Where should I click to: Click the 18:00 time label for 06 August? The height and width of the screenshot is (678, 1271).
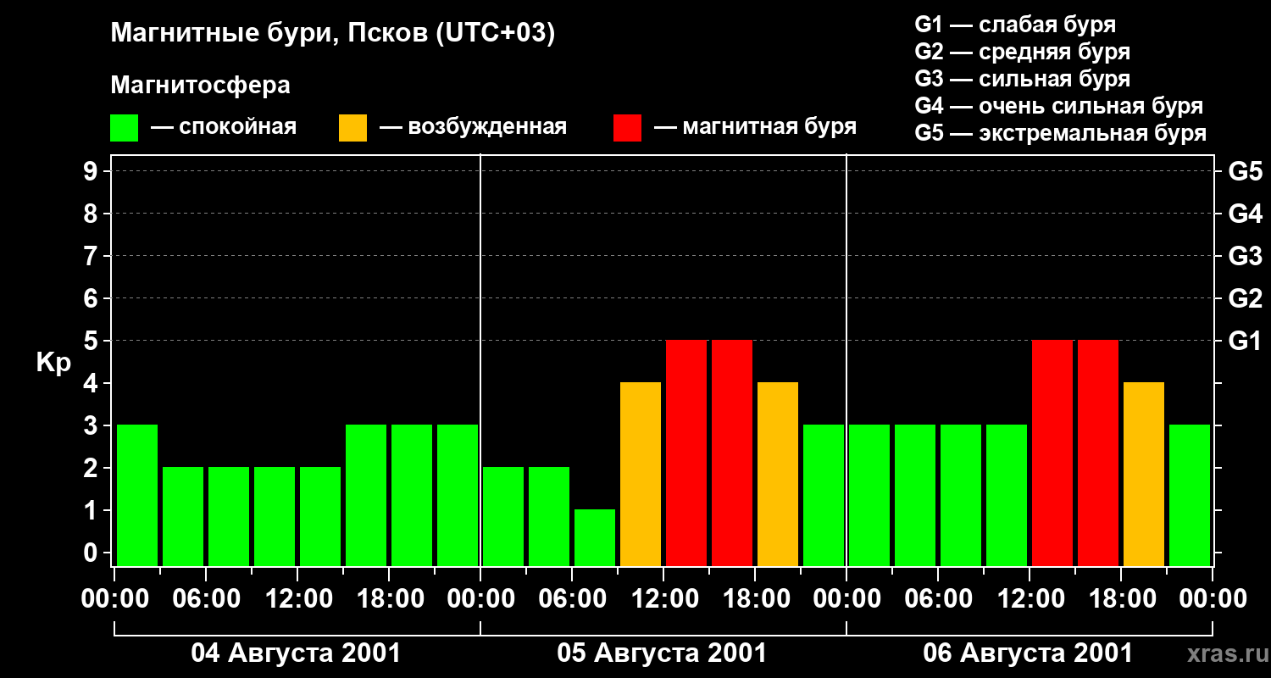coord(1121,599)
